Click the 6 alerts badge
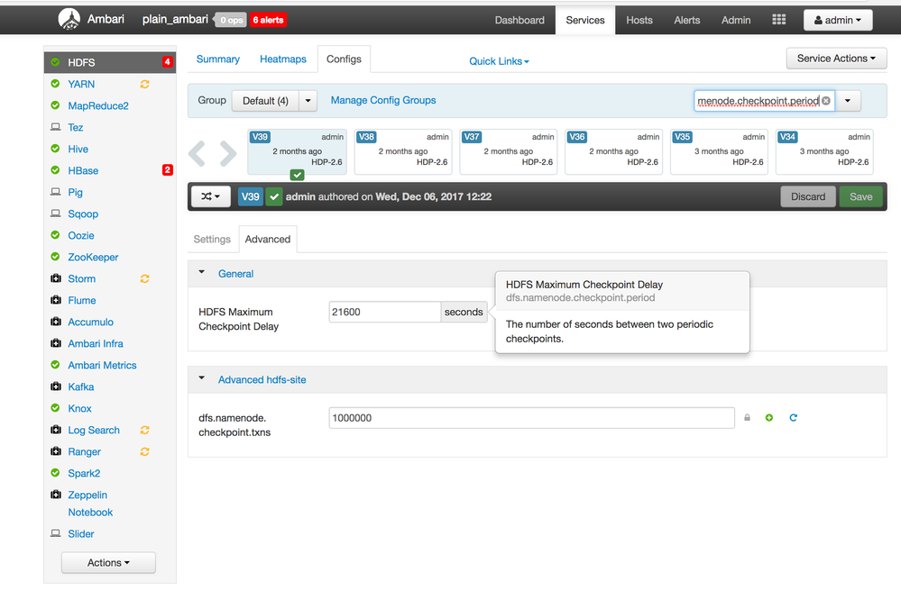The width and height of the screenshot is (901, 600). point(268,20)
